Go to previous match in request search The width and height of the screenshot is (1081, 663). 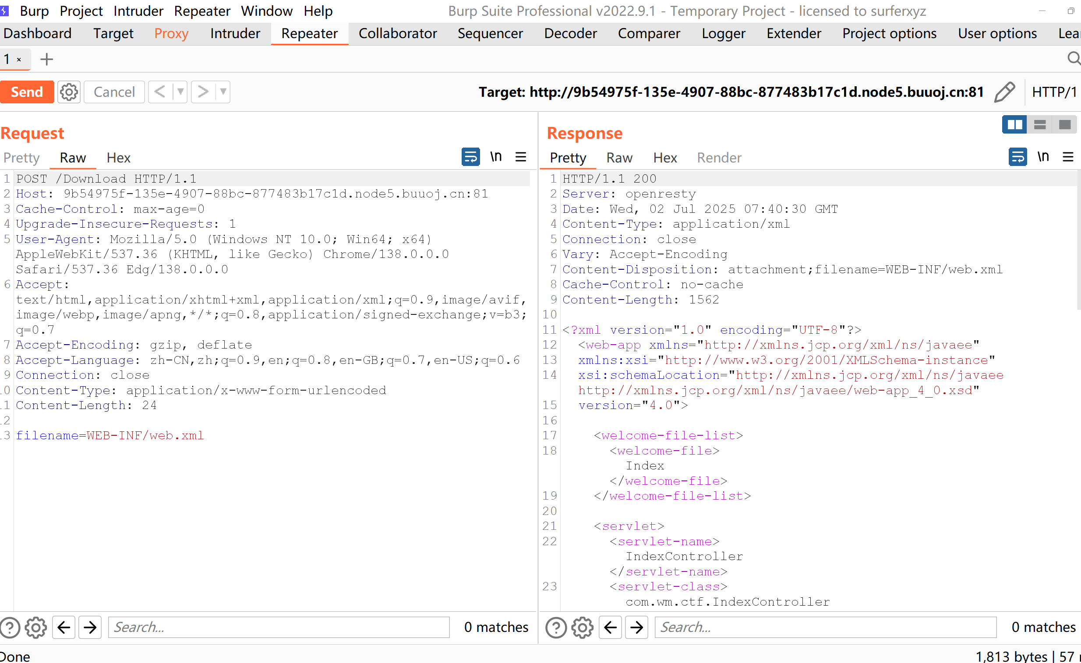(x=64, y=628)
